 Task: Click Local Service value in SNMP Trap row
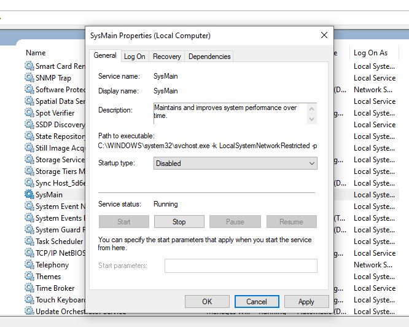point(375,78)
